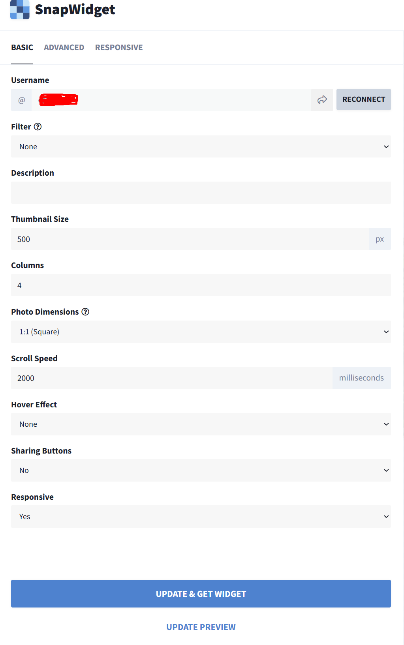Click Update & Get Widget button
404x645 pixels.
[x=201, y=594]
